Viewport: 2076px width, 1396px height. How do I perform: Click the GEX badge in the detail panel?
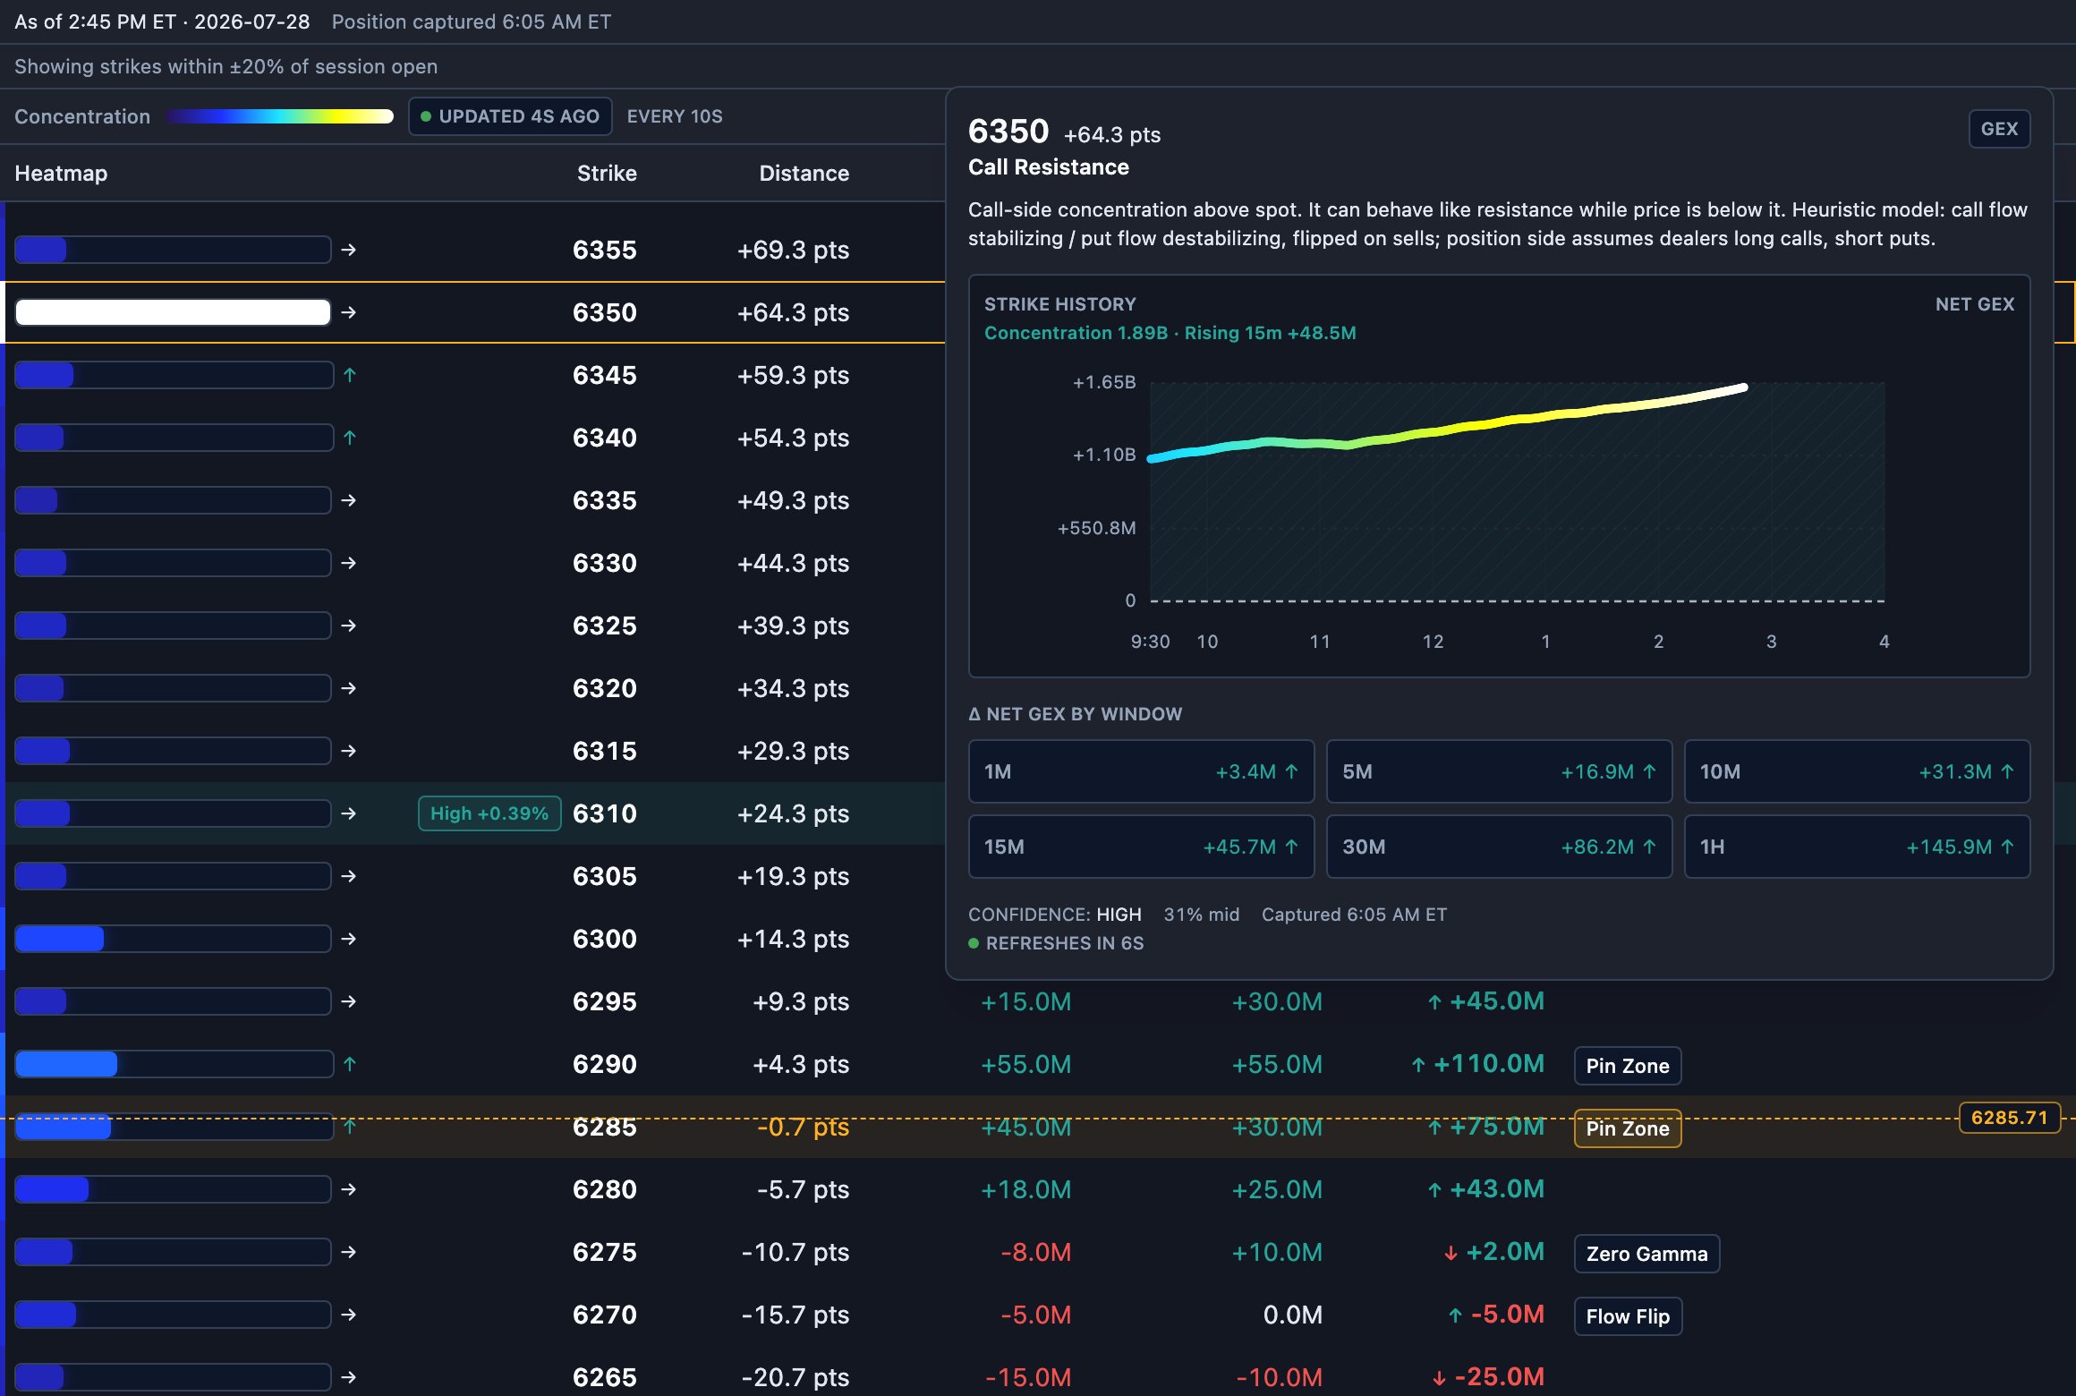[x=1999, y=129]
